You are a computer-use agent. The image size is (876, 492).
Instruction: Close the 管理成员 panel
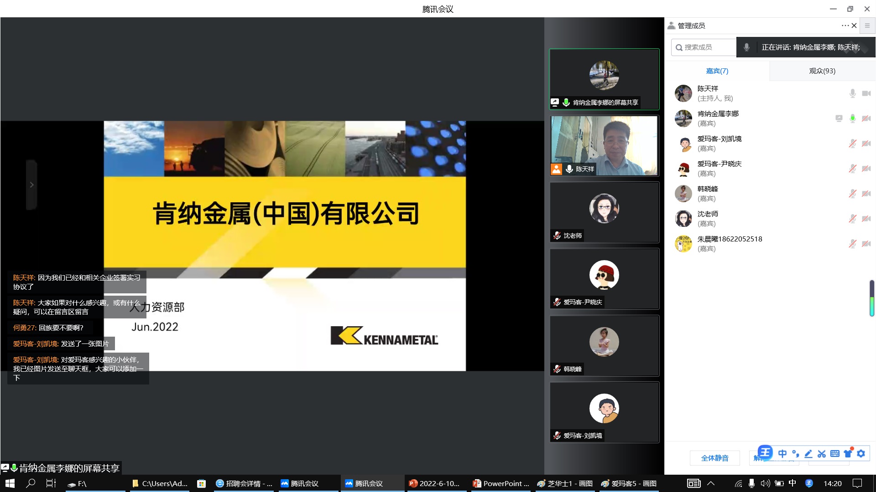coord(854,26)
